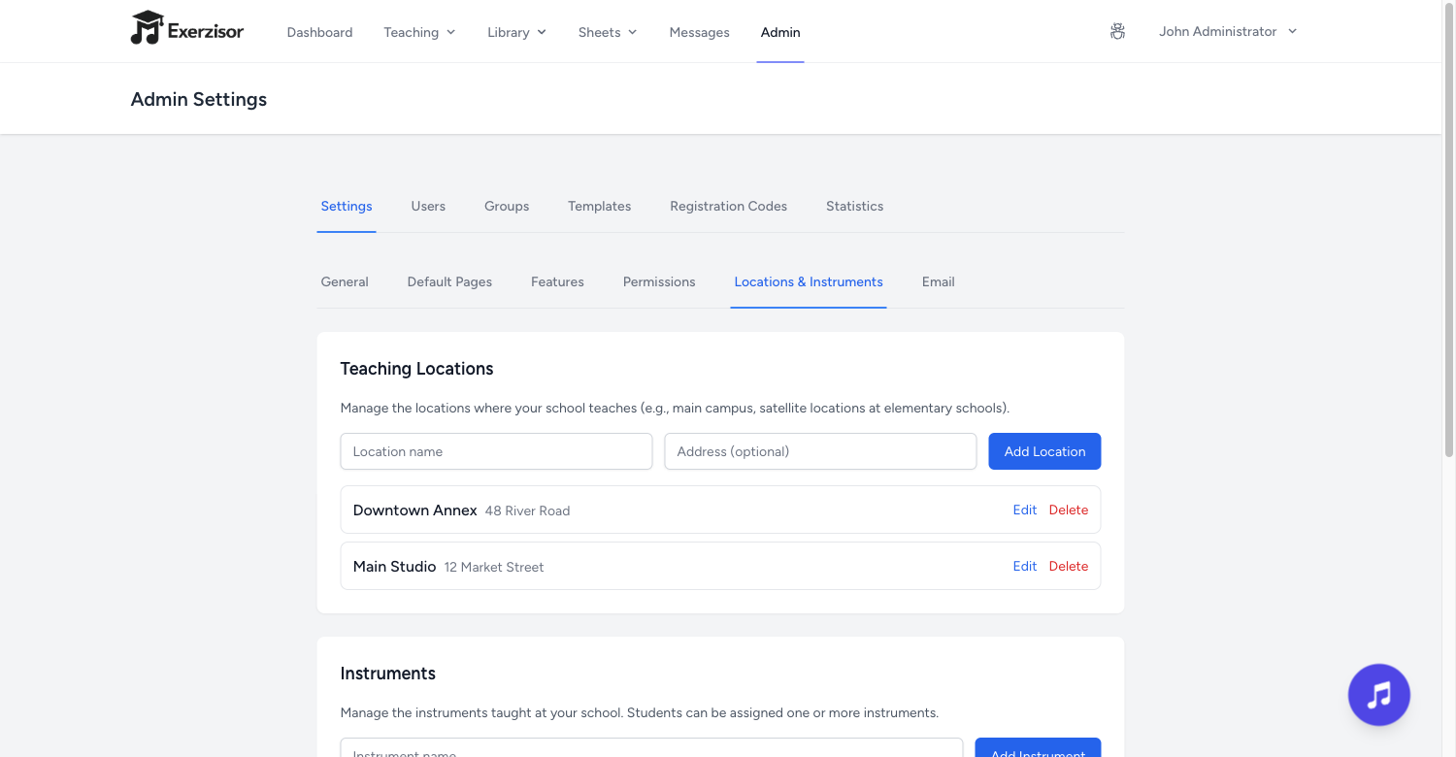Screen dimensions: 1456x757
Task: Open the Email sub-tab
Action: [938, 281]
